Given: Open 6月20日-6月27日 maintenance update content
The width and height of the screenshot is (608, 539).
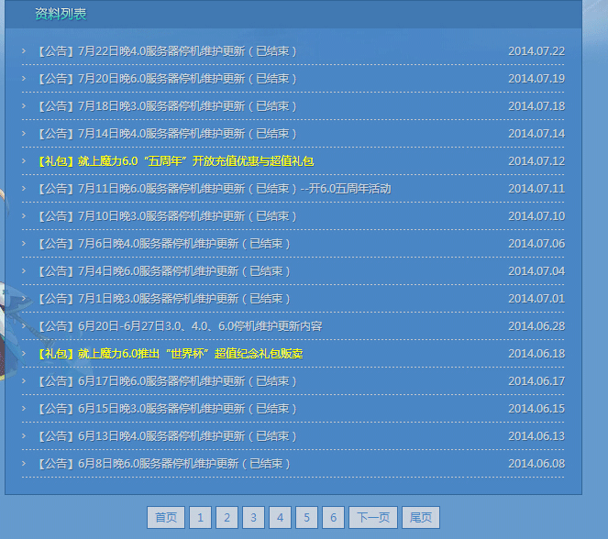Looking at the screenshot, I should (x=179, y=326).
